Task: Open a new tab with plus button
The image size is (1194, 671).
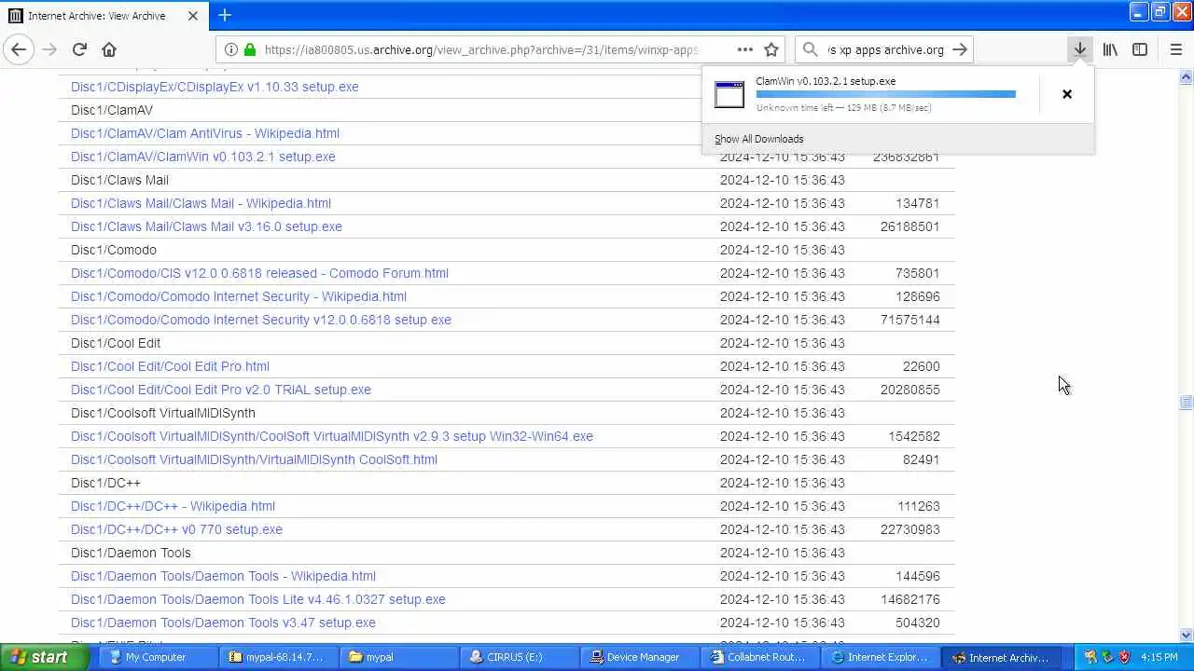Action: (225, 15)
